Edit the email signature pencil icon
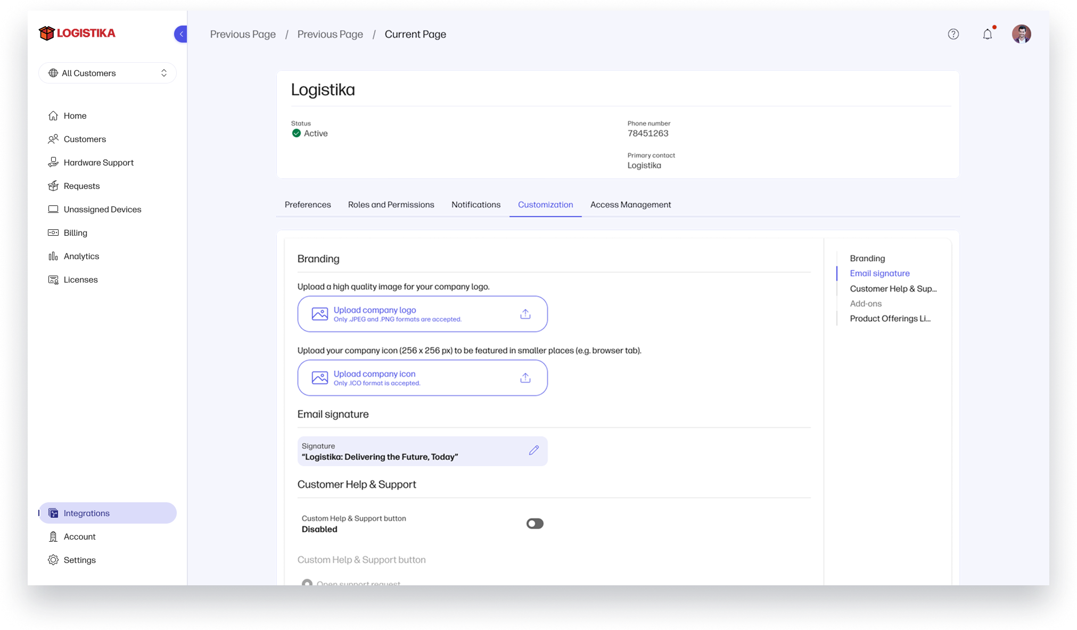The image size is (1077, 630). point(533,451)
